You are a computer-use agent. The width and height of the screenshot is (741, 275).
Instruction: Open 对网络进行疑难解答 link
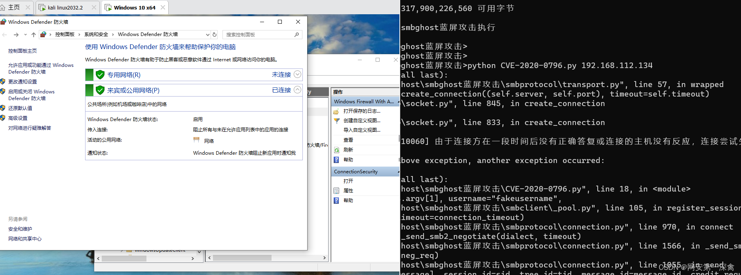click(x=30, y=128)
